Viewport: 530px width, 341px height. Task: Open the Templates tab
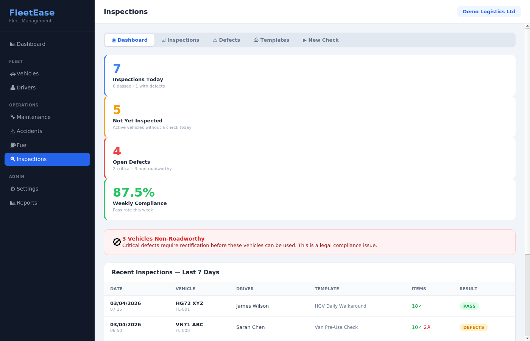point(271,40)
